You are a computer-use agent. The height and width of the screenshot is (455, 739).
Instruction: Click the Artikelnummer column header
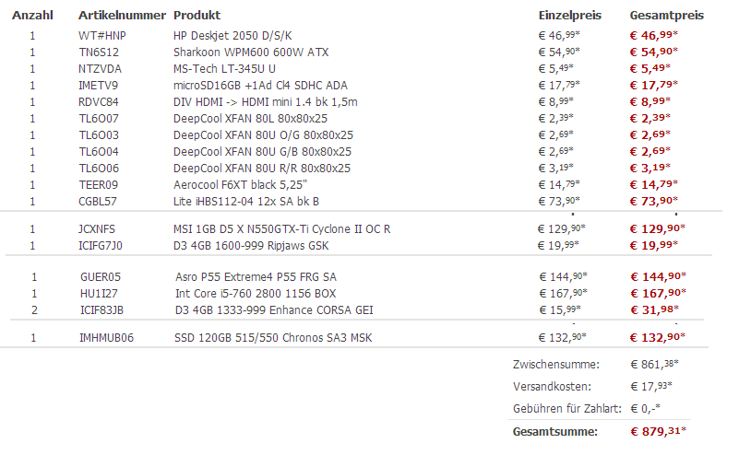click(122, 16)
